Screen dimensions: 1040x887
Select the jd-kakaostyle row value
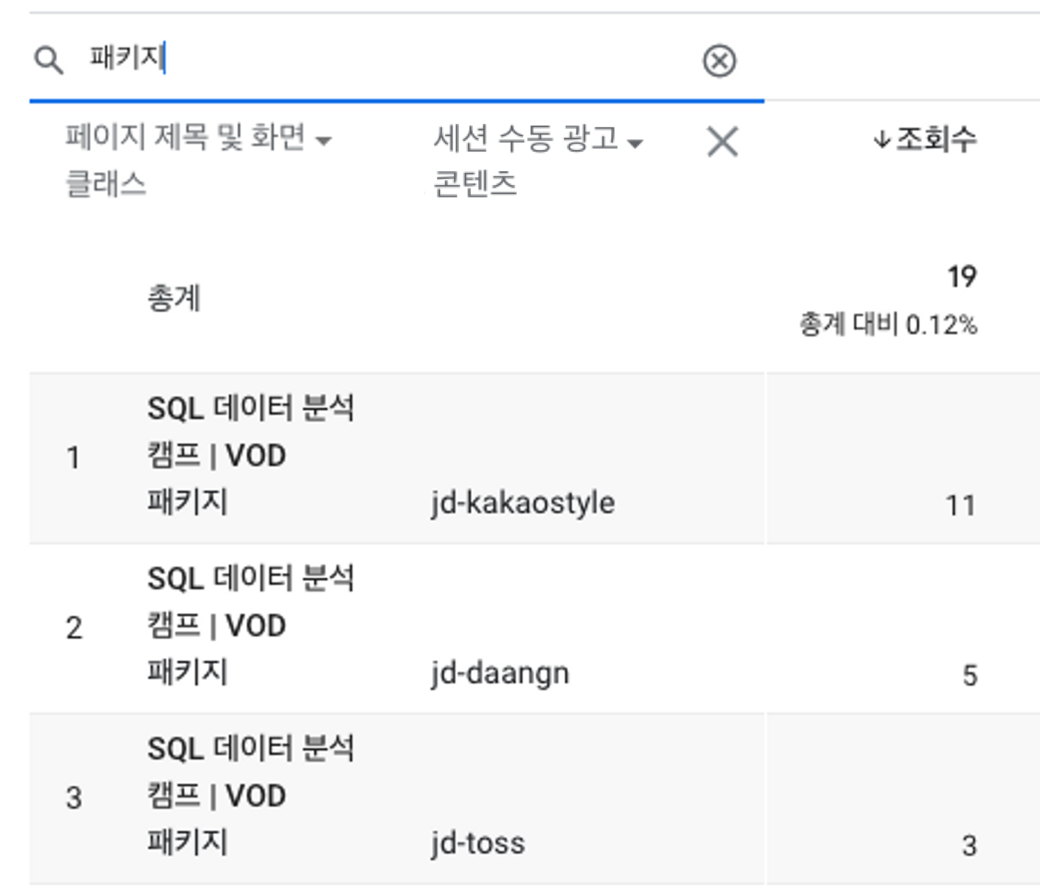[522, 503]
